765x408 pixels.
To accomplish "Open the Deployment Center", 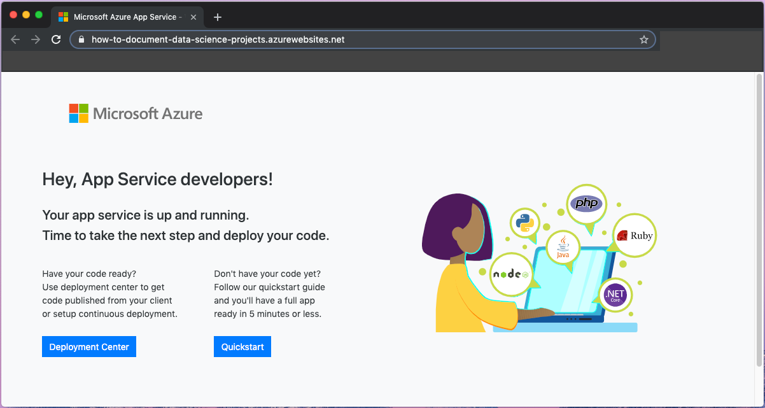I will coord(88,346).
